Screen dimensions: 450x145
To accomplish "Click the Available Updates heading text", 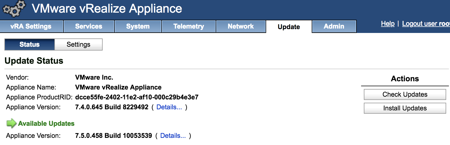I will coord(46,124).
